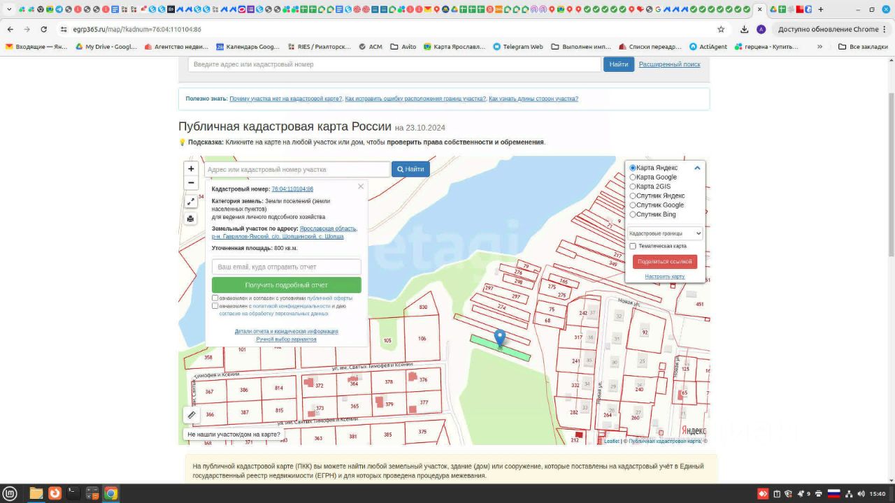This screenshot has width=895, height=503.
Task: Toggle fullscreen map view icon
Action: pyautogui.click(x=191, y=201)
